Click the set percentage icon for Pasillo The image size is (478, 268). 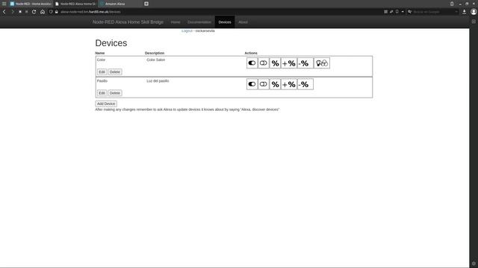coord(275,84)
